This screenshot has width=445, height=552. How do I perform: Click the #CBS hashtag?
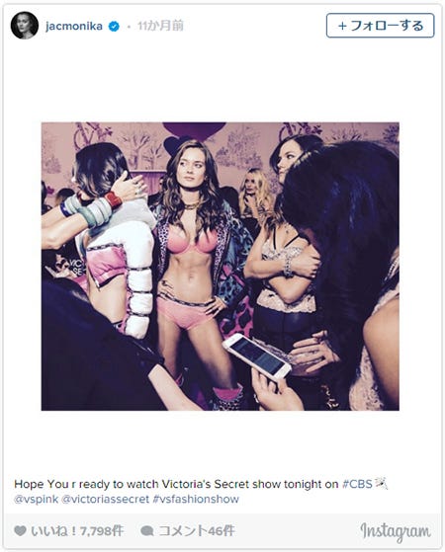tap(357, 484)
